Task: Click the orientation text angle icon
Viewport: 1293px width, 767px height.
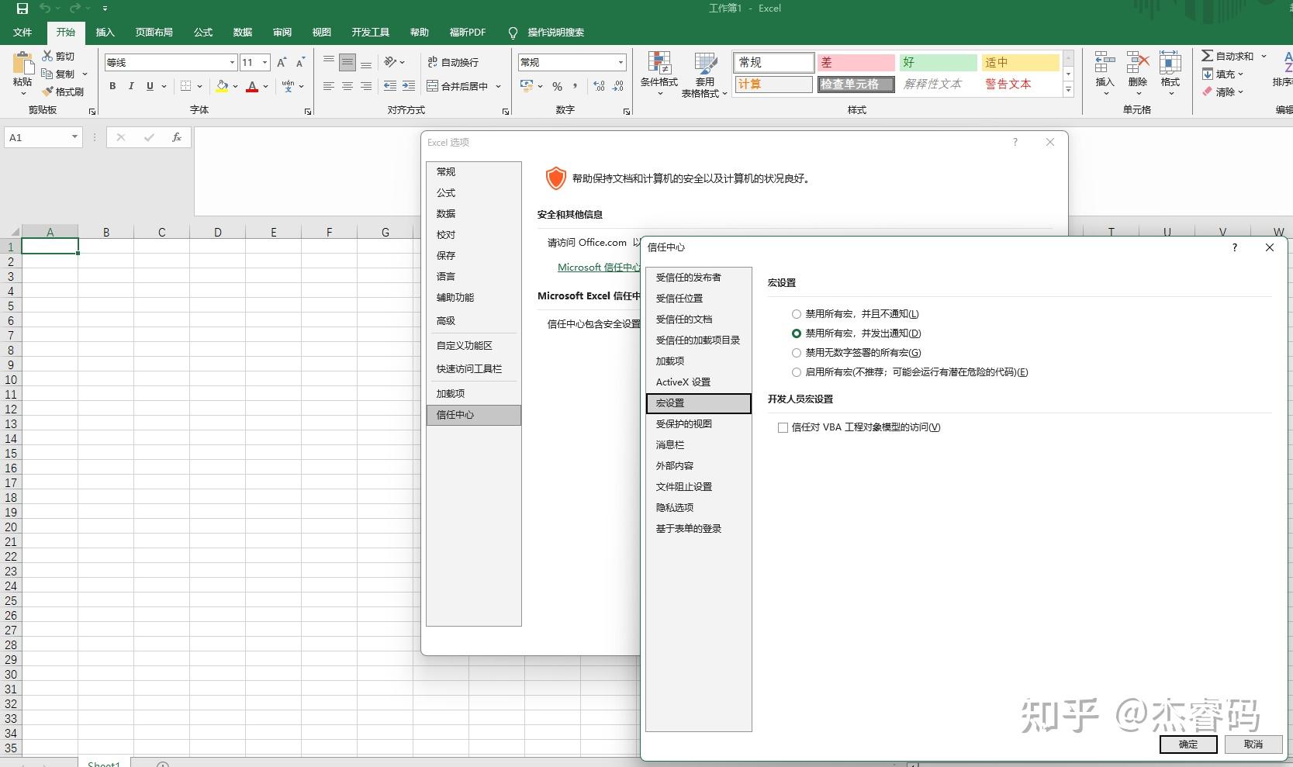Action: point(391,62)
